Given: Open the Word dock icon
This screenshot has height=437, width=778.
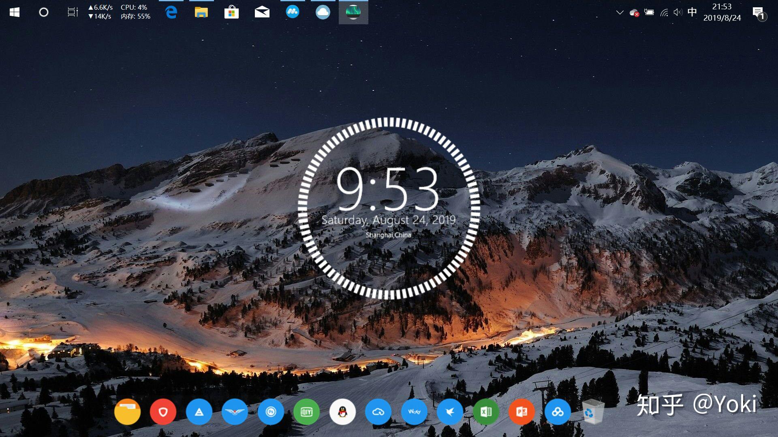Looking at the screenshot, I should pyautogui.click(x=414, y=412).
